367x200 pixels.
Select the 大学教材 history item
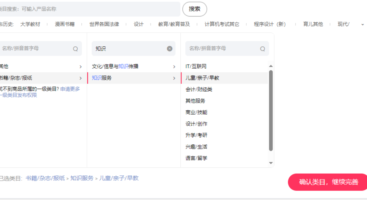[x=30, y=24]
